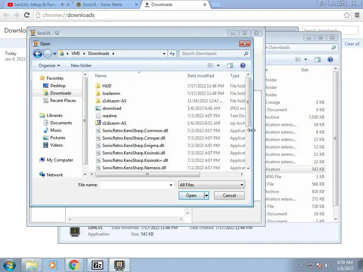Open the Chrome menu icon
This screenshot has height=272, width=363.
point(357,15)
